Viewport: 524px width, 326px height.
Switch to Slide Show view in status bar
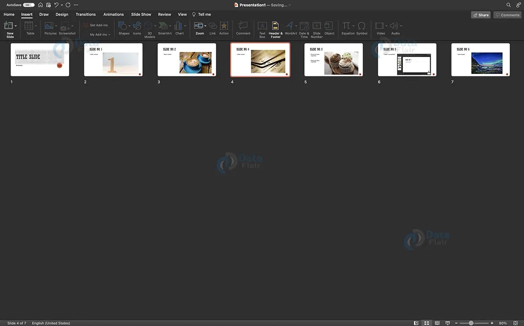point(447,323)
